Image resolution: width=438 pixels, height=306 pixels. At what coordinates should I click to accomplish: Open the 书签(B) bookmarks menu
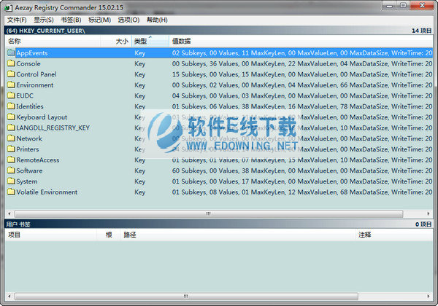coord(71,20)
